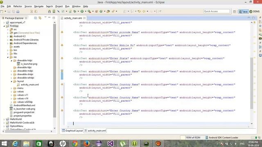The height and width of the screenshot is (147, 262).
Task: Collapse the res folder
Action: click(8, 57)
